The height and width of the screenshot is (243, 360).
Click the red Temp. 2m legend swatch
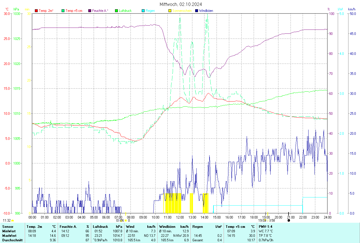point(36,11)
